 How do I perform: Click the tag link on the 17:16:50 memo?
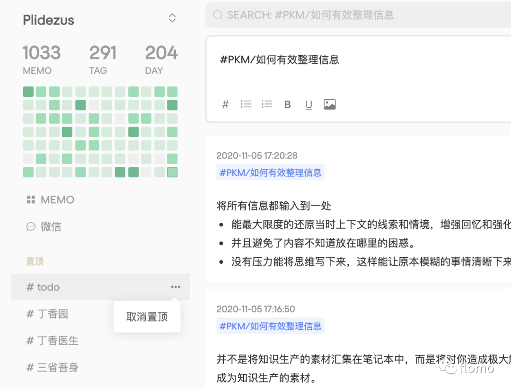tap(270, 326)
